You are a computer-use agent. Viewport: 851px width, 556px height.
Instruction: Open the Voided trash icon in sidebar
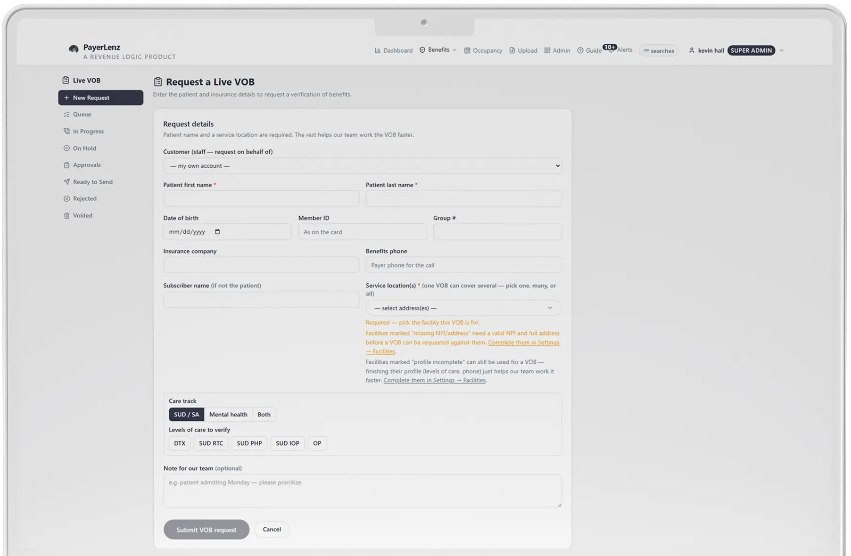point(66,215)
